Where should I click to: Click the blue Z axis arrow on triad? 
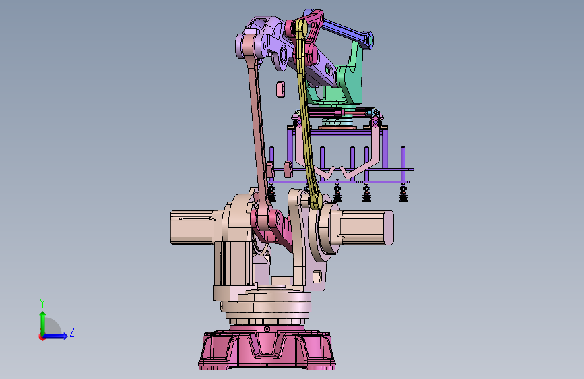pos(56,336)
